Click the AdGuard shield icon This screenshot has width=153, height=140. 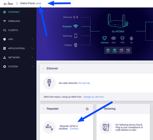tap(104, 38)
